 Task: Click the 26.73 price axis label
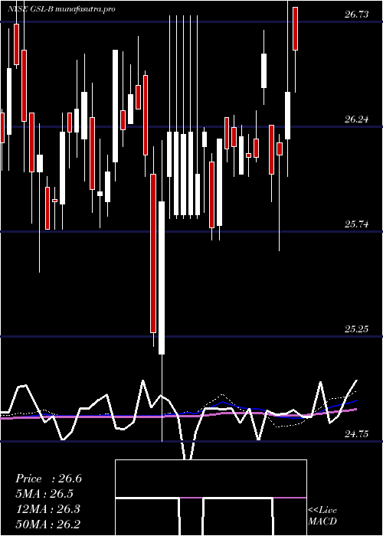(x=356, y=15)
